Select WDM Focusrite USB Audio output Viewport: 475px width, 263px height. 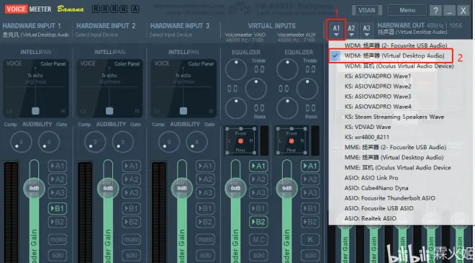coord(396,45)
